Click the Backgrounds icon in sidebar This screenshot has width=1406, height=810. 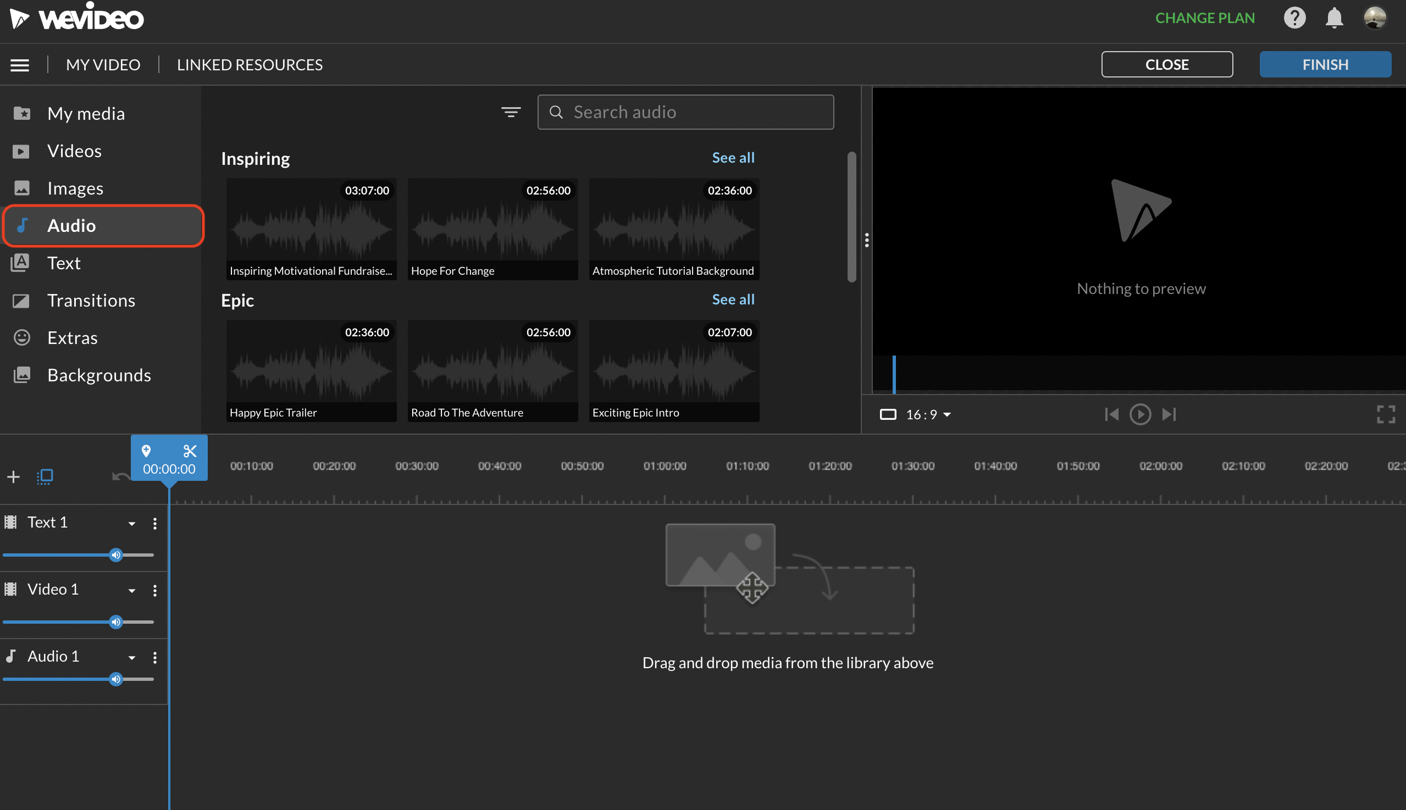pos(20,375)
